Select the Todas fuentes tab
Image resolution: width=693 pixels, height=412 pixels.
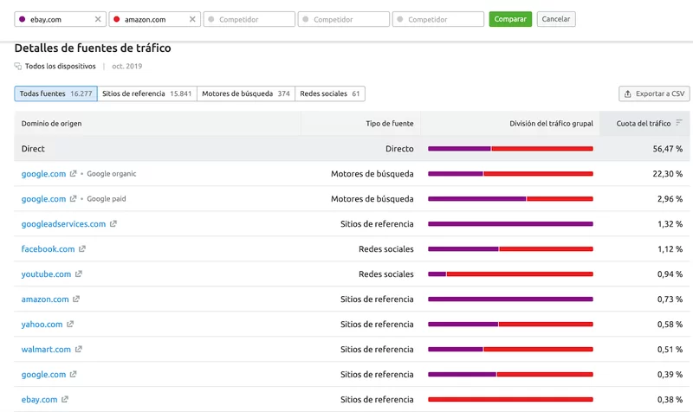55,93
